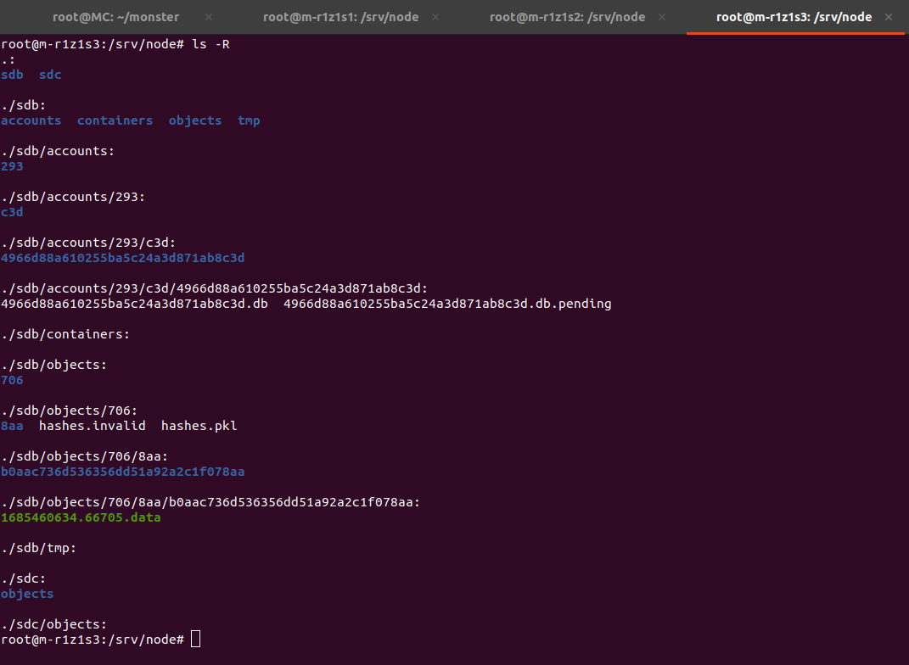Click the green 1685460634.66705.data file name

click(x=81, y=517)
